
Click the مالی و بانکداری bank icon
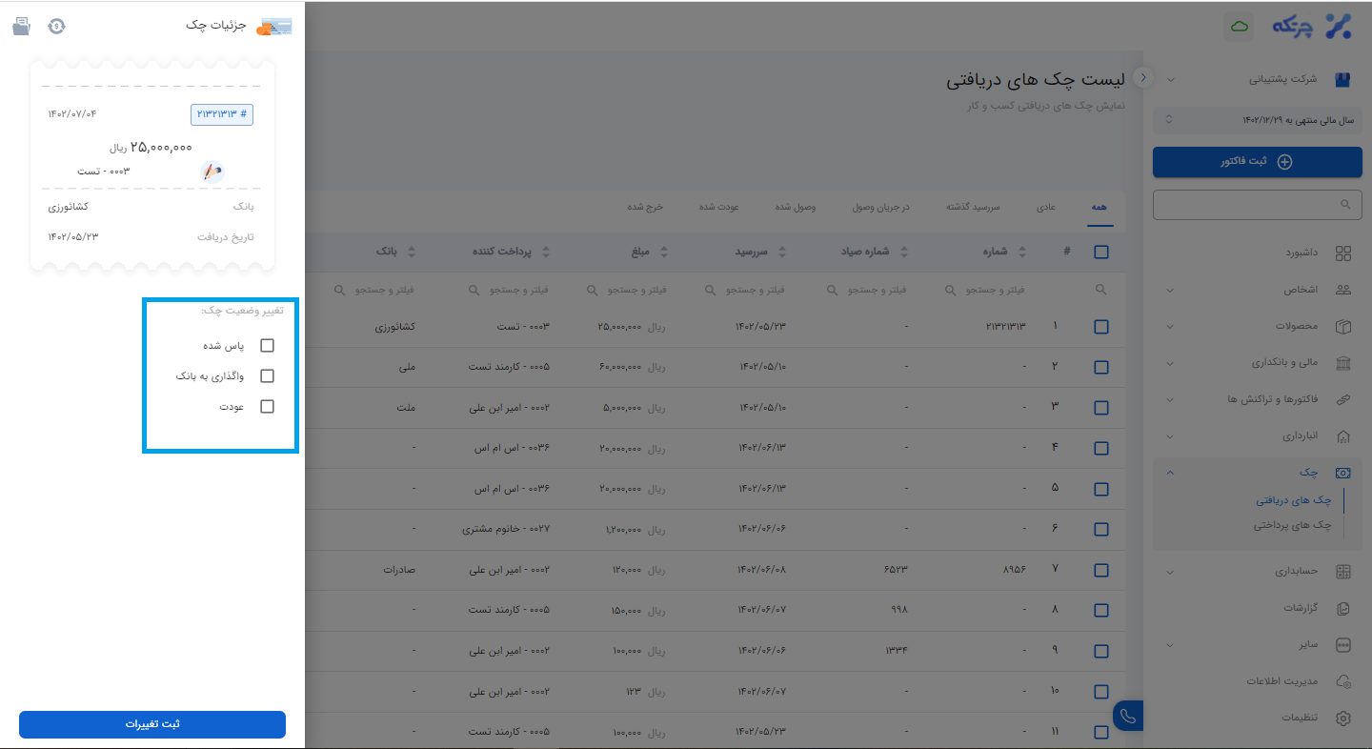pos(1343,363)
